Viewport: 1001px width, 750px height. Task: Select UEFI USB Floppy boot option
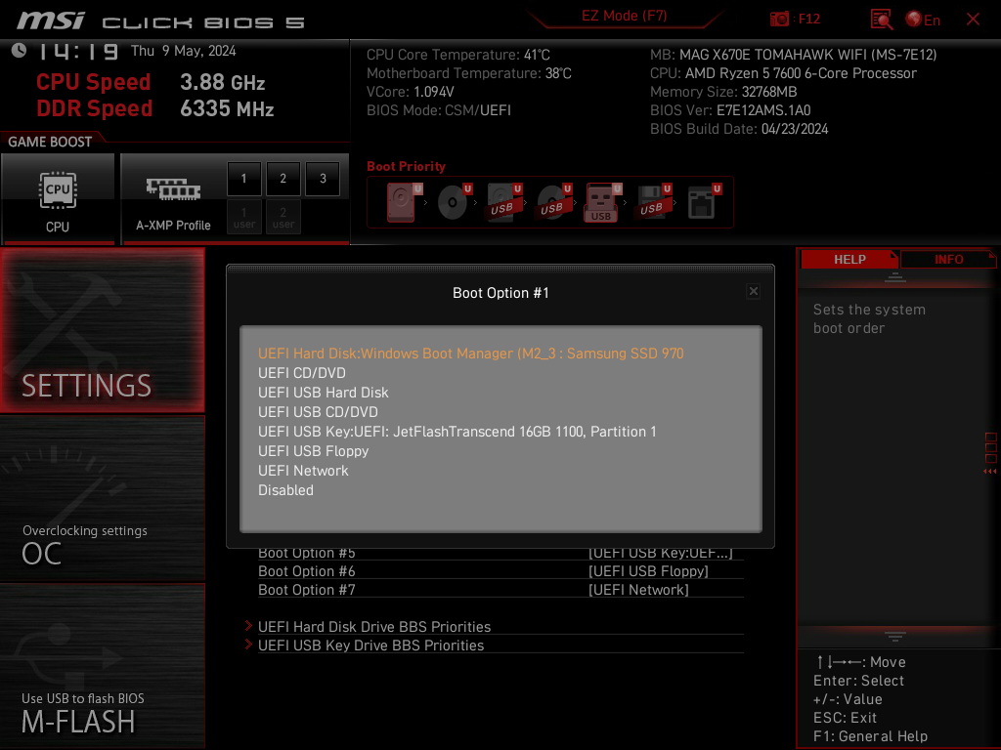pos(313,451)
